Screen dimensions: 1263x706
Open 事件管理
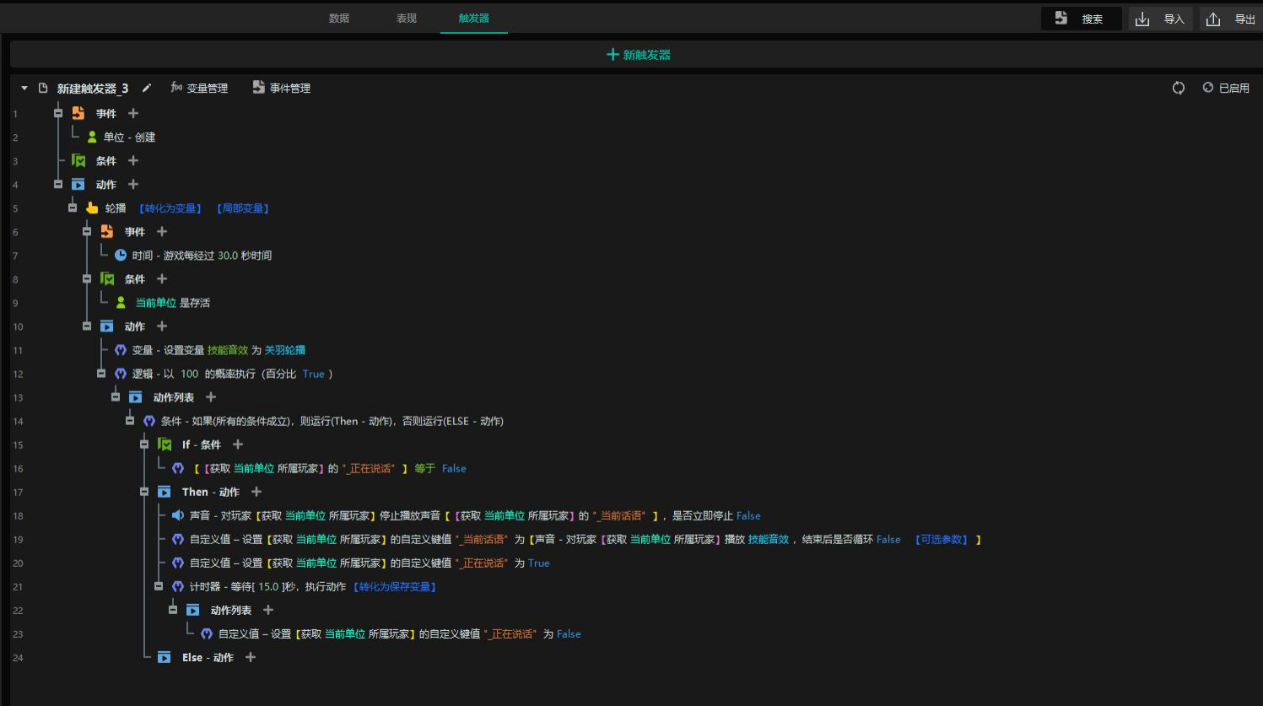point(282,88)
